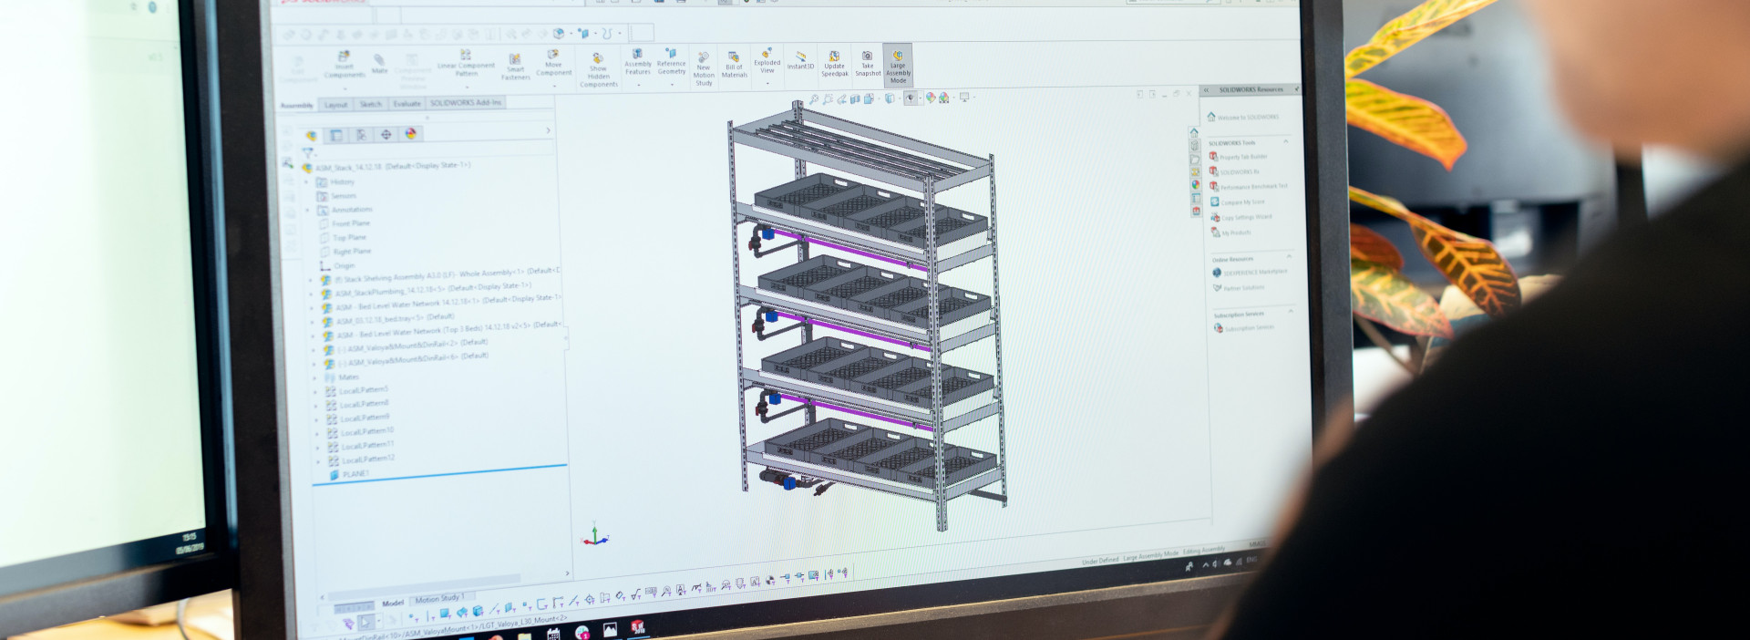Click the Insert Components tool
1750x640 pixels.
344,64
